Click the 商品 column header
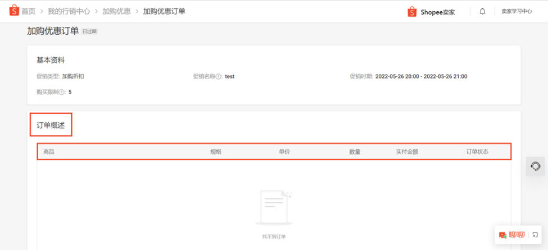This screenshot has width=548, height=250. pos(49,152)
